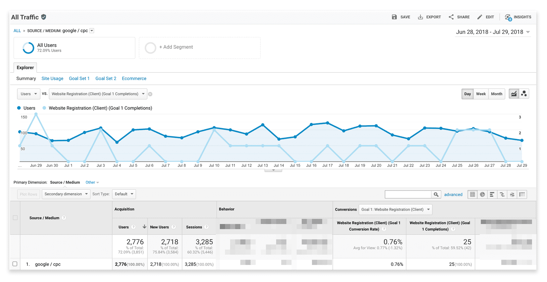The image size is (547, 282).
Task: Click the All Users segment circle icon
Action: [28, 48]
